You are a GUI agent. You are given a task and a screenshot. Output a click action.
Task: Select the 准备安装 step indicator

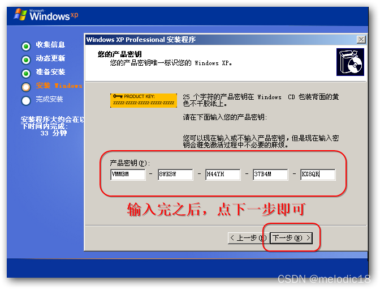click(26, 73)
